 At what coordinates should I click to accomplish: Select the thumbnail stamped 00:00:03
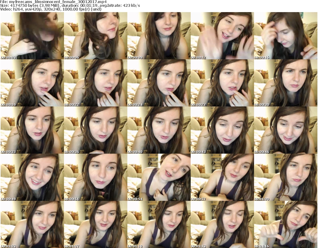pyautogui.click(x=32, y=36)
